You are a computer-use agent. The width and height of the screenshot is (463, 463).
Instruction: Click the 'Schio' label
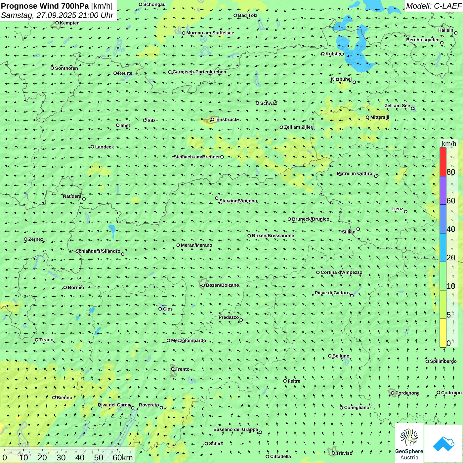pos(215,443)
